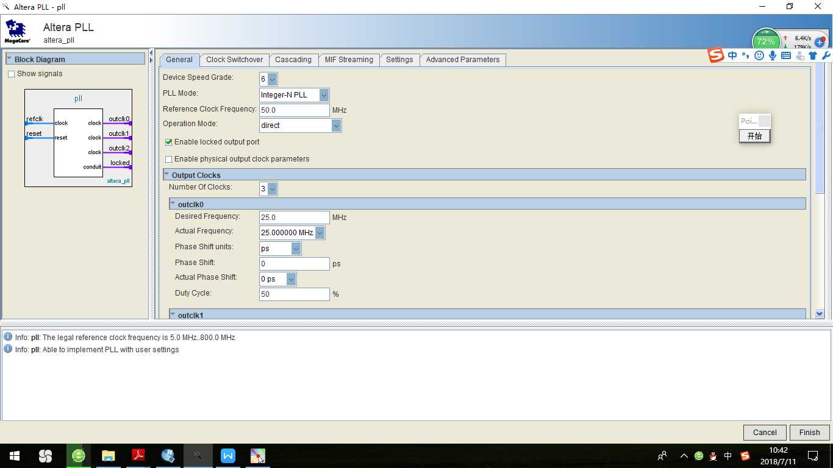Open the notification action center
The height and width of the screenshot is (468, 833).
coord(813,456)
